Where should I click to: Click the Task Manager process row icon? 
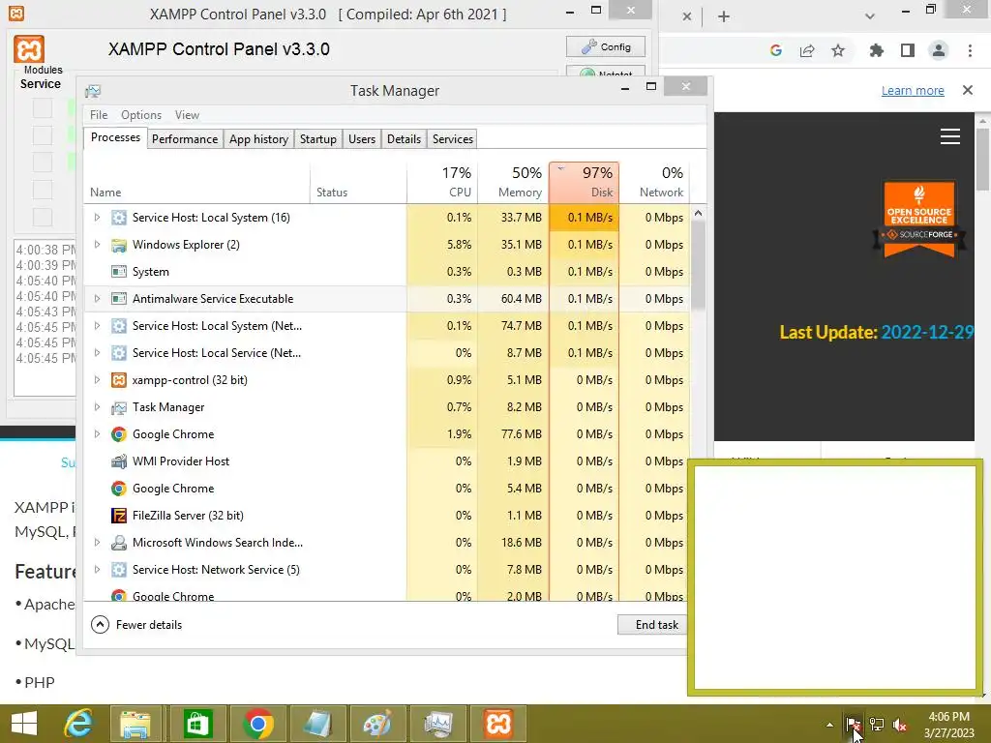(x=119, y=407)
